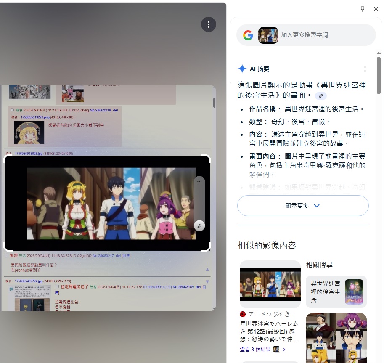This screenshot has width=384, height=363.
Task: Open related search 異世界迷宮裡的後宮生活 card
Action: [336, 291]
